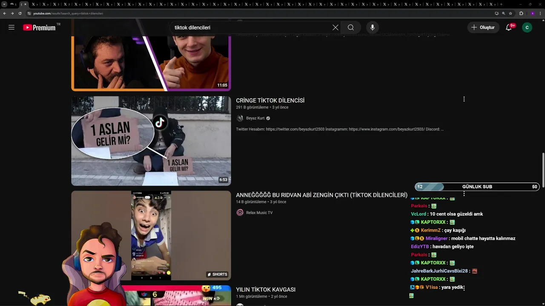Click the 6:53 duration badge
The image size is (545, 306).
pos(223,180)
